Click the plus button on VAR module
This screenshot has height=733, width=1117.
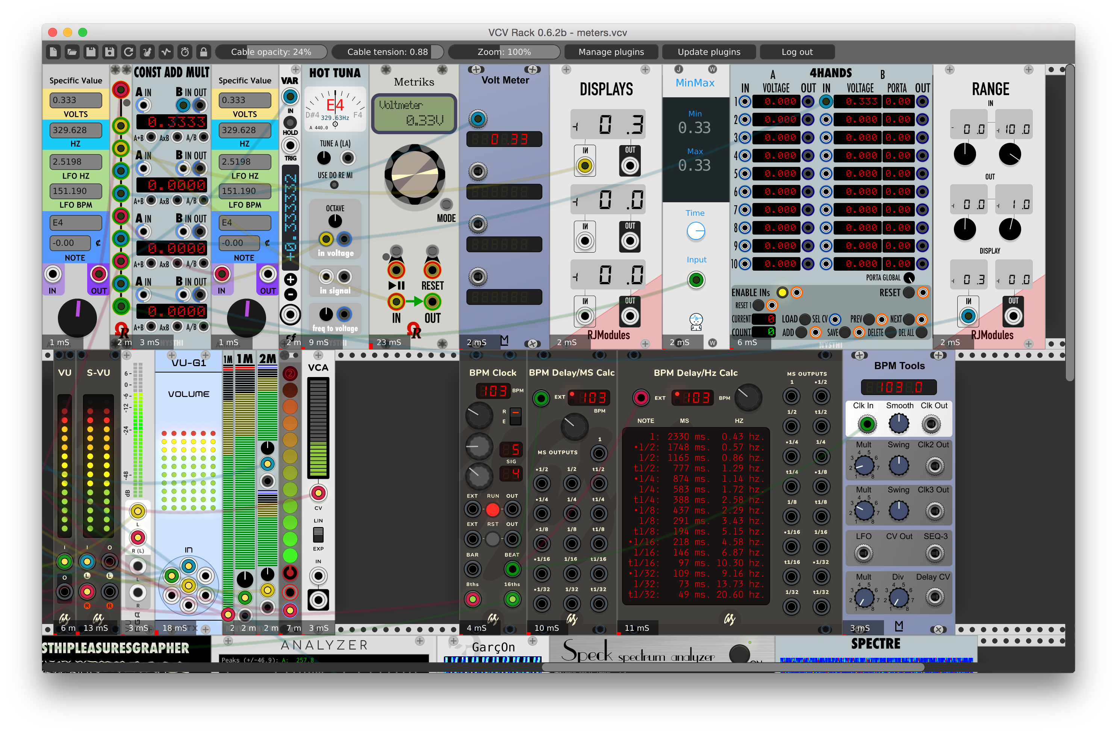click(291, 280)
